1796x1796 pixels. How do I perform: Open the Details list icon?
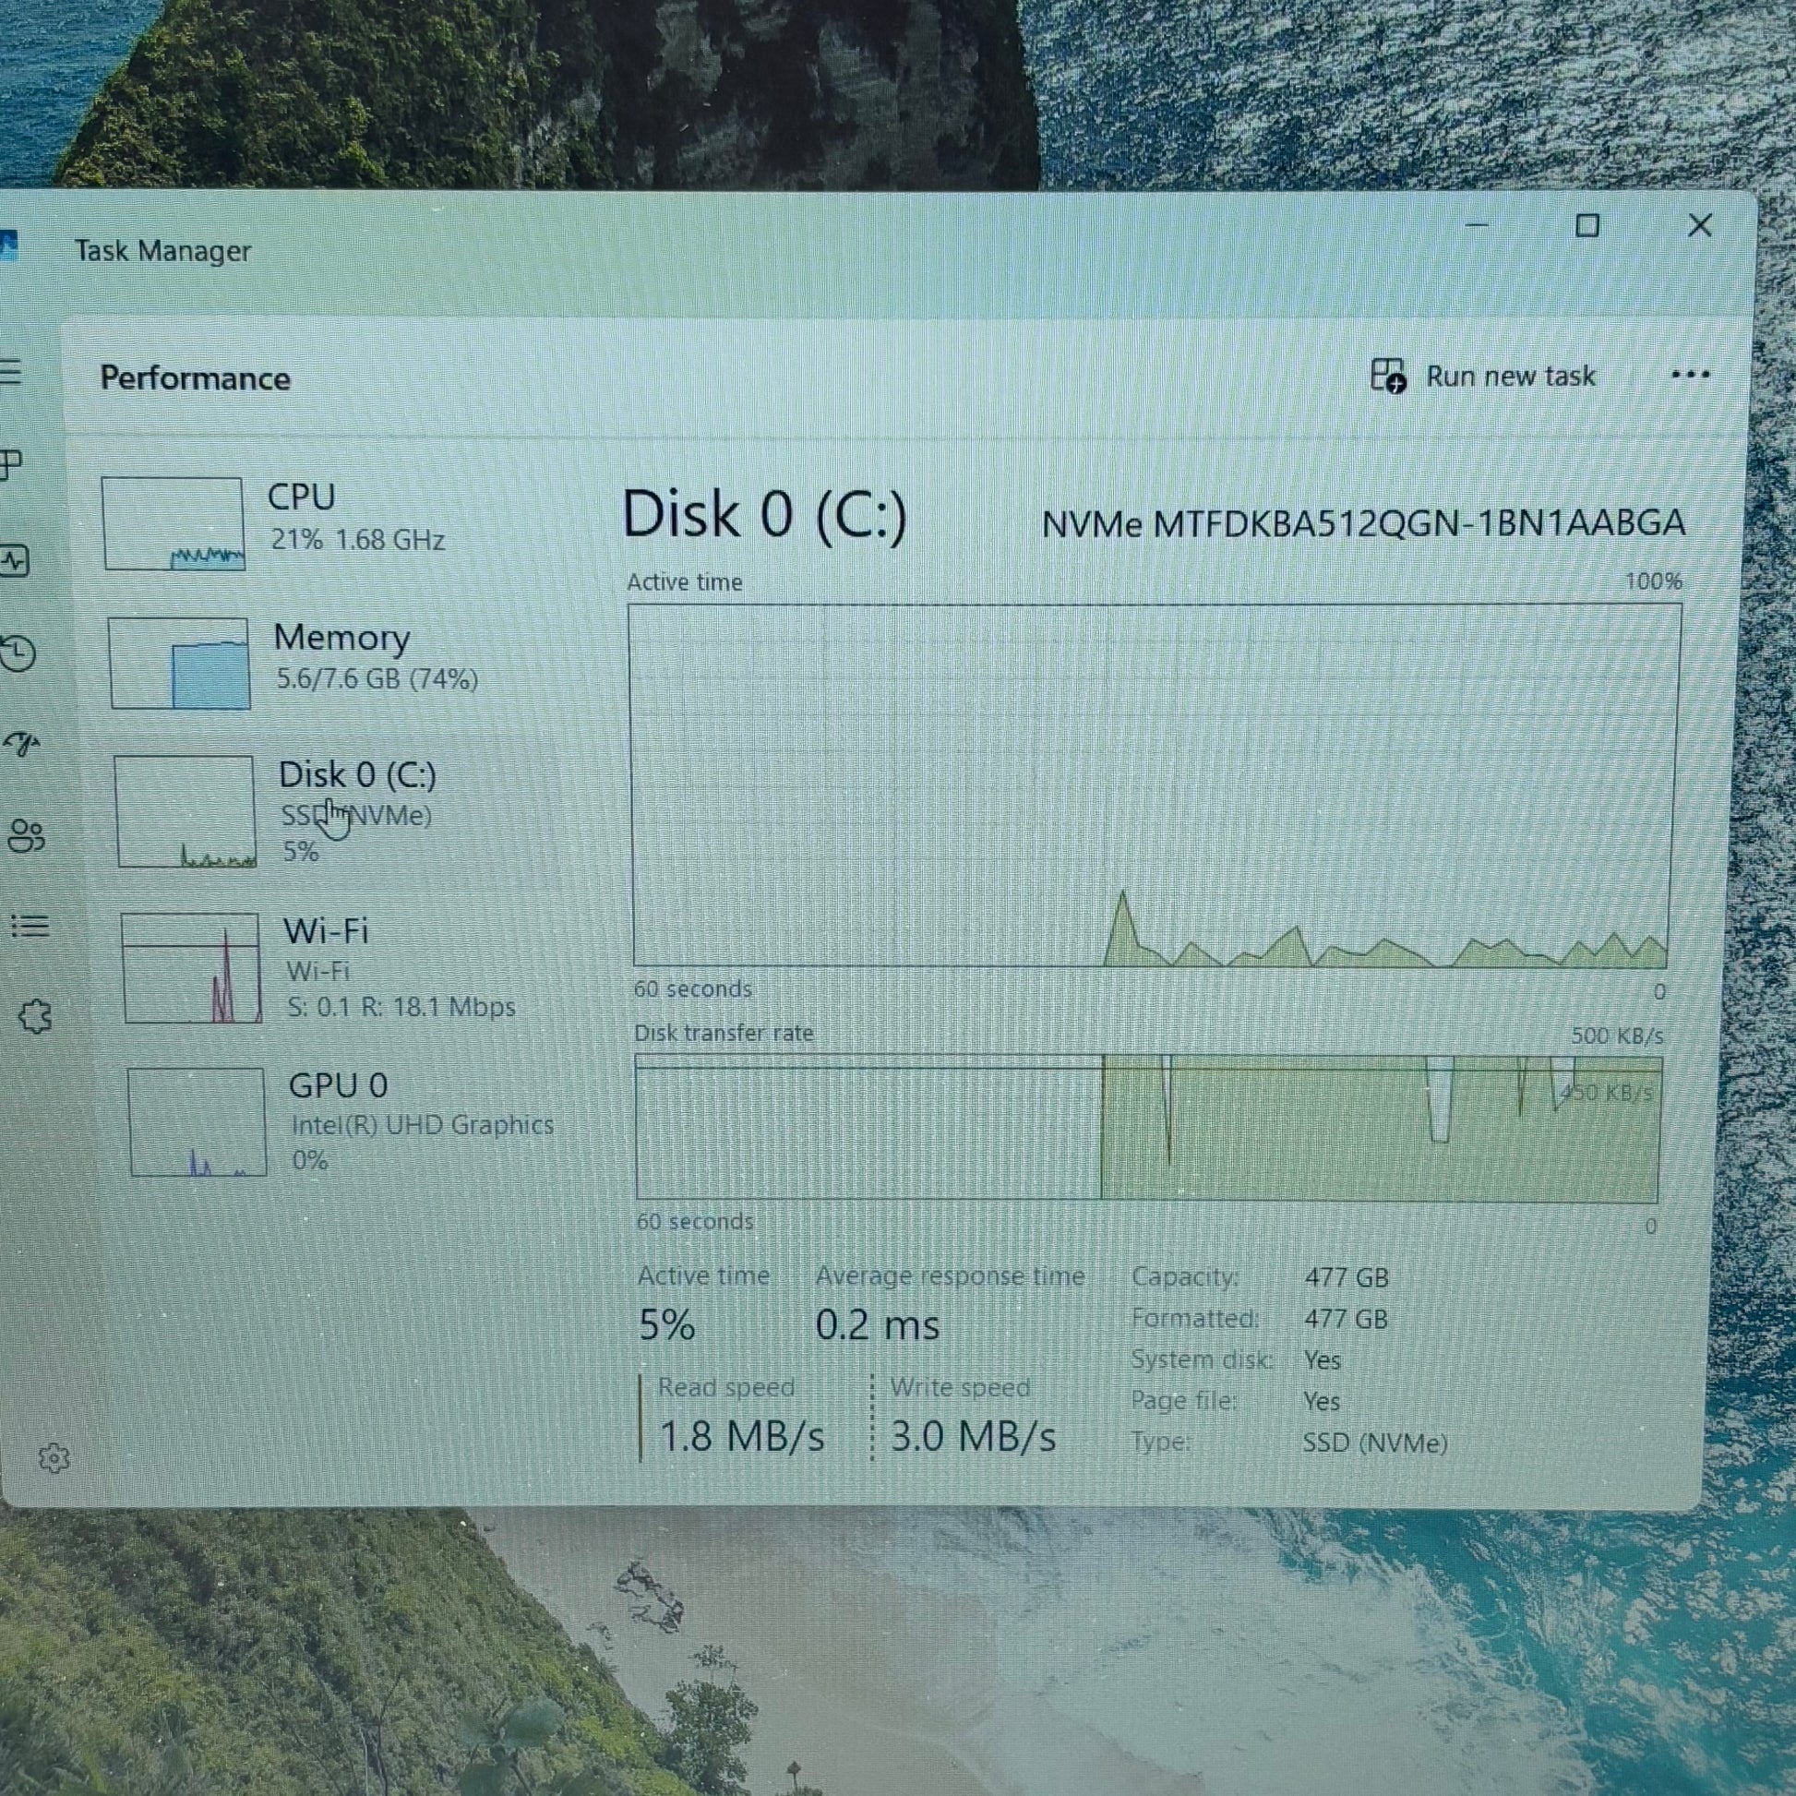pyautogui.click(x=29, y=926)
